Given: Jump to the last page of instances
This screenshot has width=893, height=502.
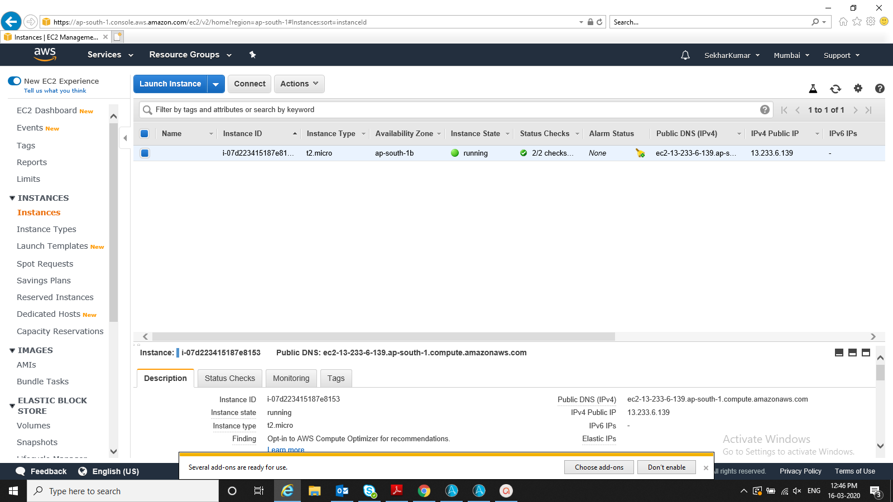Looking at the screenshot, I should pos(868,110).
